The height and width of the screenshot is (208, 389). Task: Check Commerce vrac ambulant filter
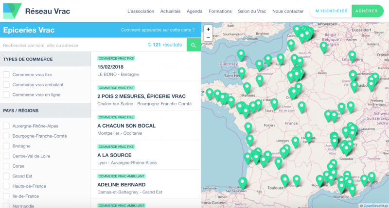pyautogui.click(x=6, y=84)
